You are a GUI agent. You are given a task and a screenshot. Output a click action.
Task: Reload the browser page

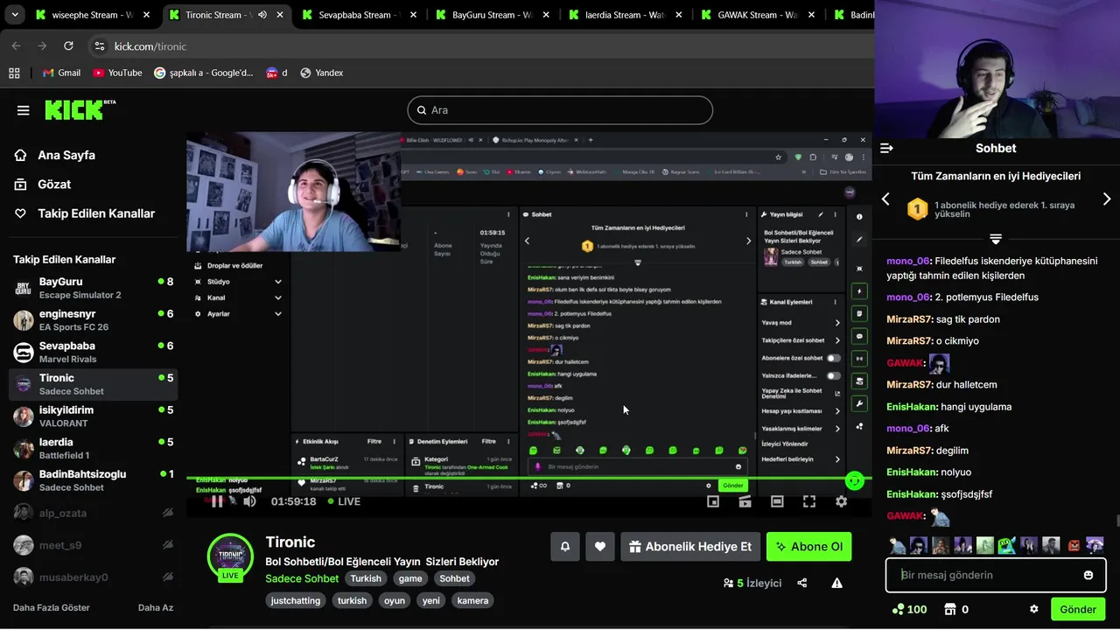[x=68, y=45]
